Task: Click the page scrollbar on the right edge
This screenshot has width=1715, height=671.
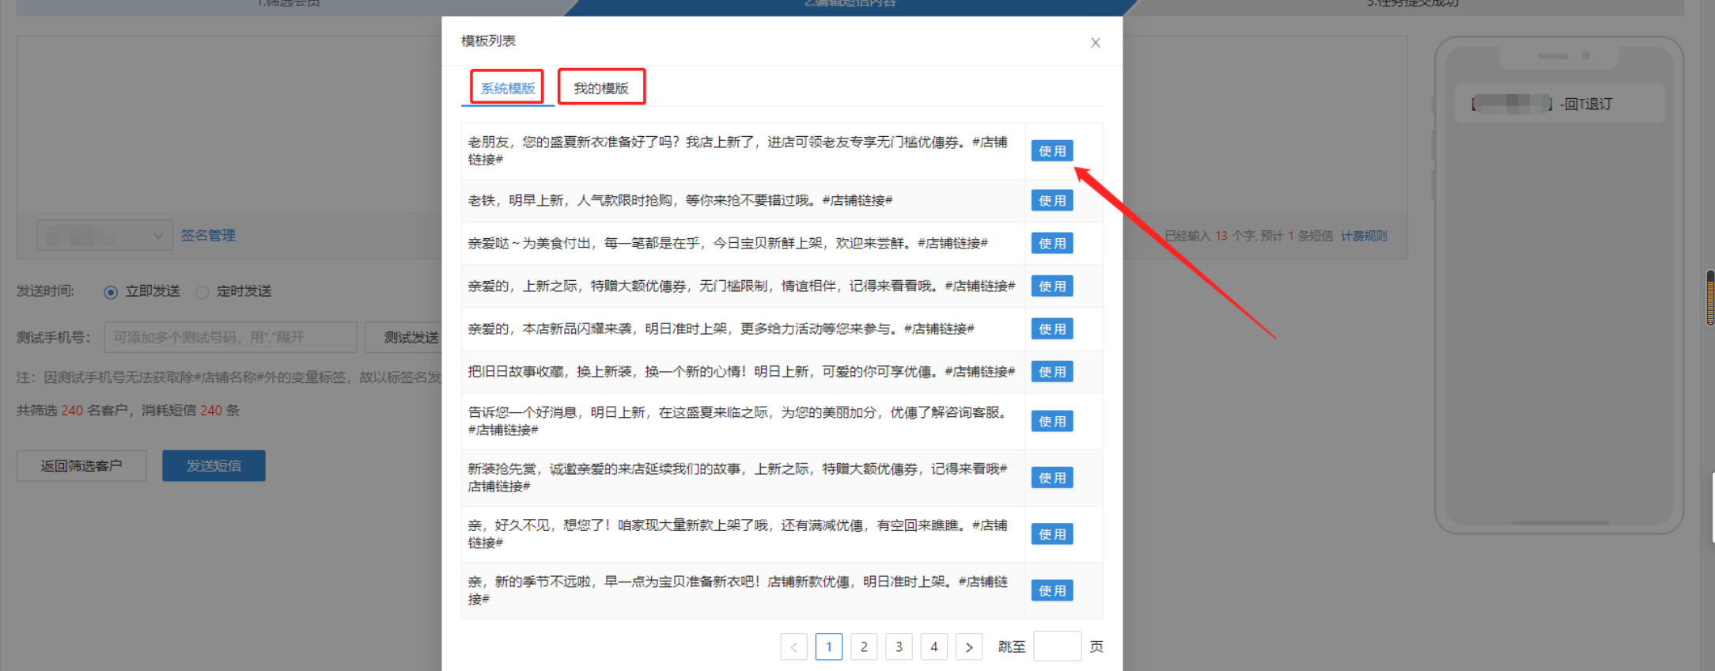Action: 1710,298
